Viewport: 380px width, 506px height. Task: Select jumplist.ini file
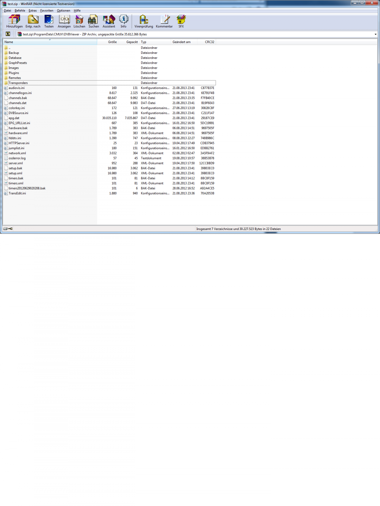pos(110,148)
